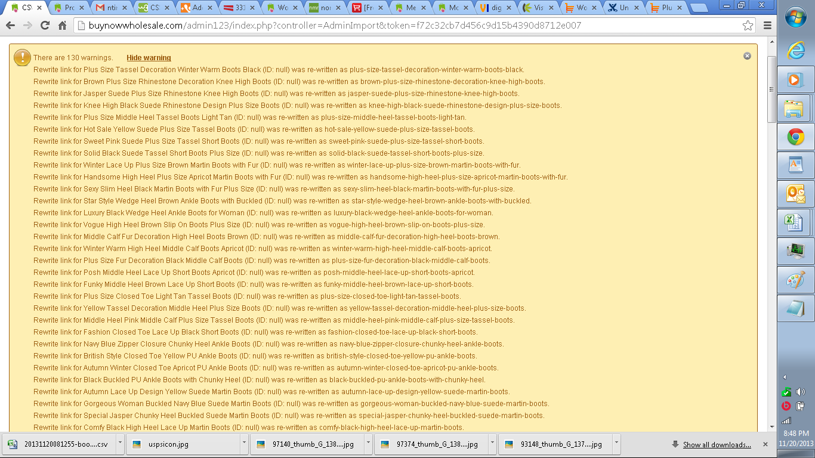Open the boo....csv download item
Viewport: 815px width, 458px height.
coord(59,444)
